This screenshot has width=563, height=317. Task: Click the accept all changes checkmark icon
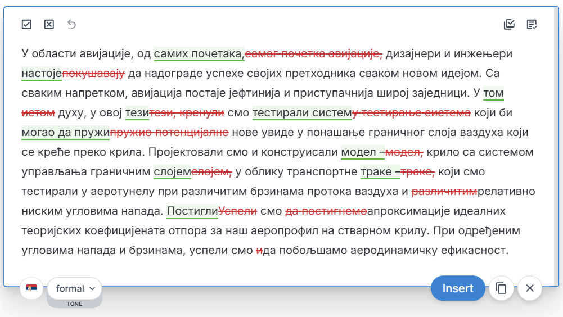[26, 24]
